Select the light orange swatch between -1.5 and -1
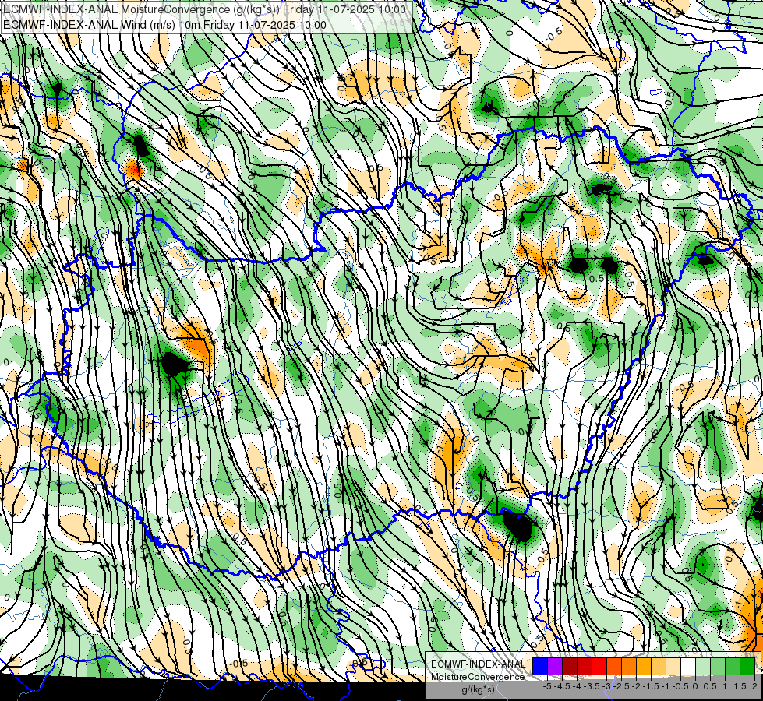Image resolution: width=763 pixels, height=701 pixels. tap(659, 667)
